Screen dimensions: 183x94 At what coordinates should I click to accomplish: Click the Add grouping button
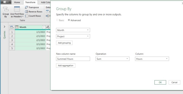[x=64, y=43]
